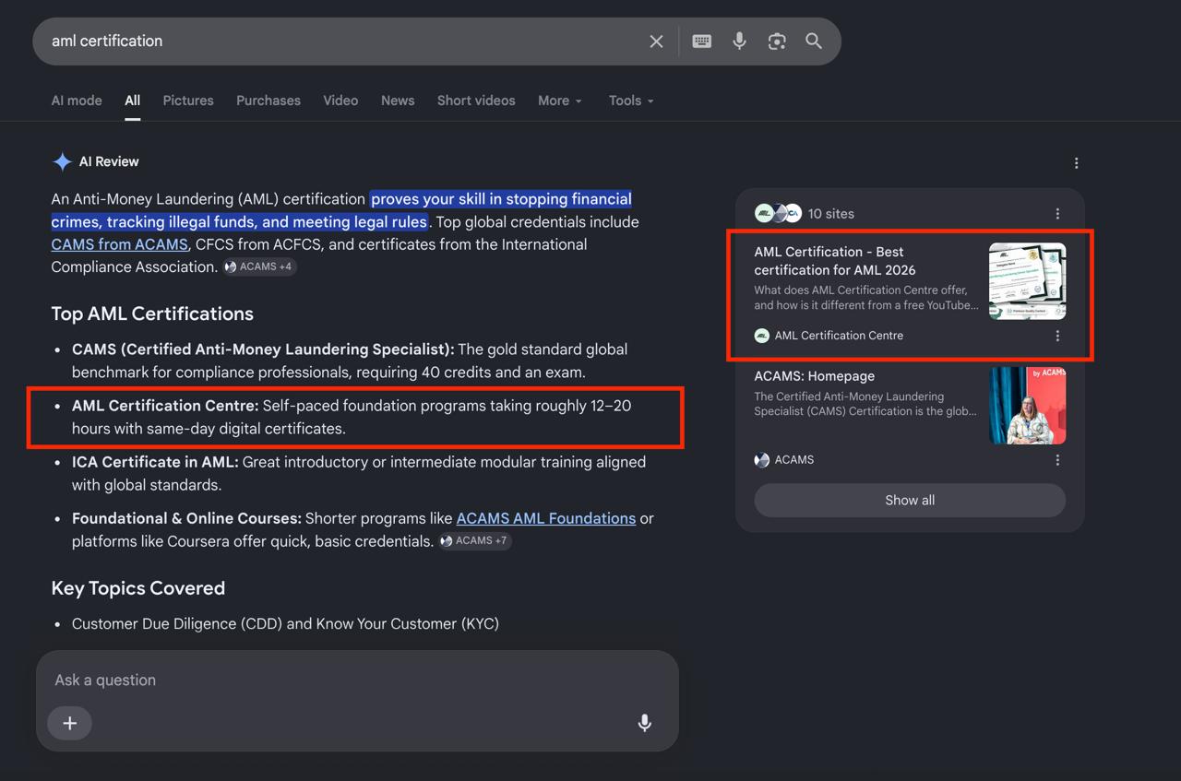
Task: Open search by image lens icon
Action: 777,41
